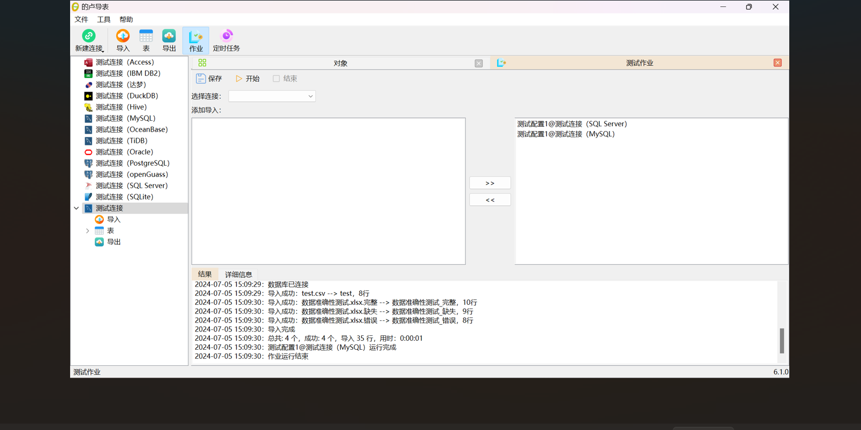Switch to the 结果 tab

tap(205, 274)
